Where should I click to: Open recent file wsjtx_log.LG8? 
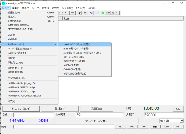pyautogui.click(x=29, y=83)
